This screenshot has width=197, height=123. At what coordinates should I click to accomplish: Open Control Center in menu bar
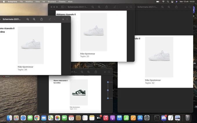click(172, 2)
